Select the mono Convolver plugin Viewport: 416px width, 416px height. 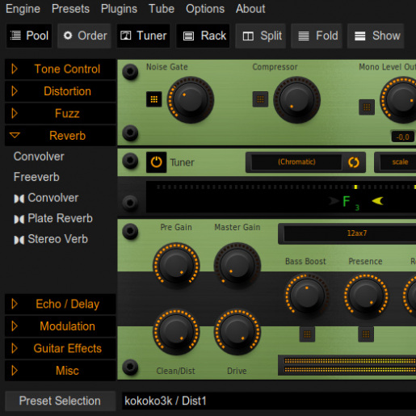pos(39,157)
